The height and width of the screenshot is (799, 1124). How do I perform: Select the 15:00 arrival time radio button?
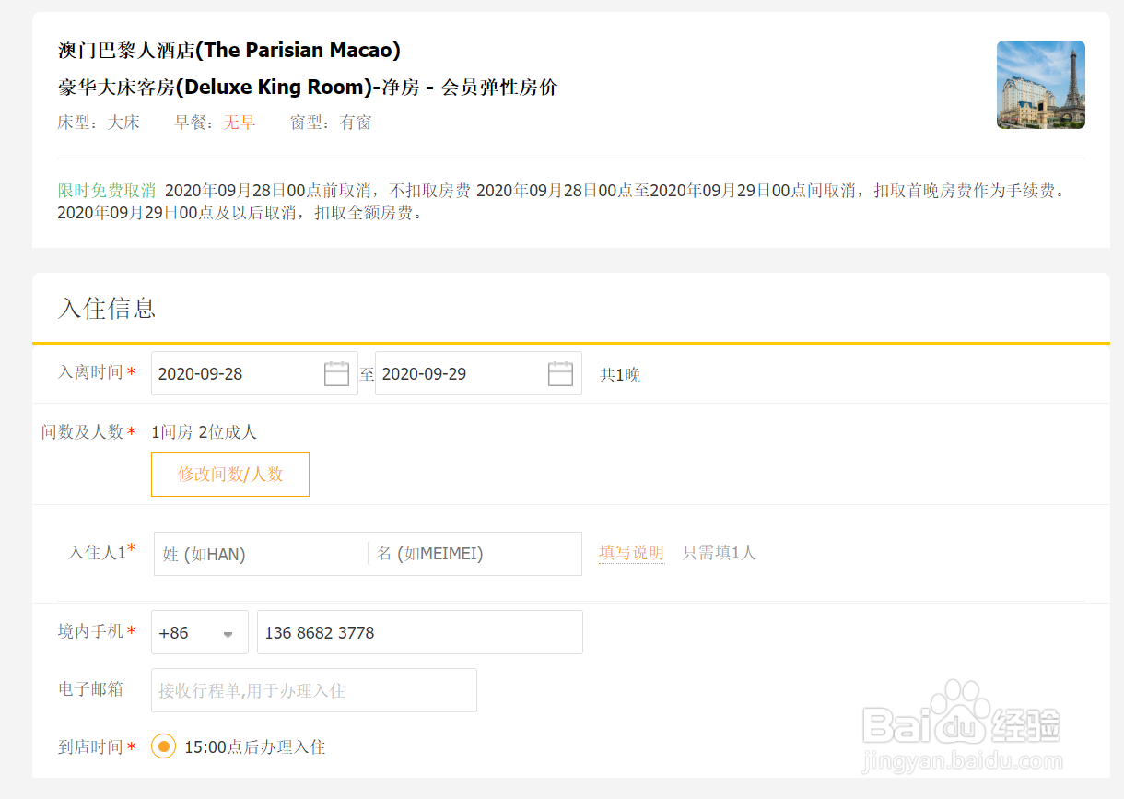[163, 746]
